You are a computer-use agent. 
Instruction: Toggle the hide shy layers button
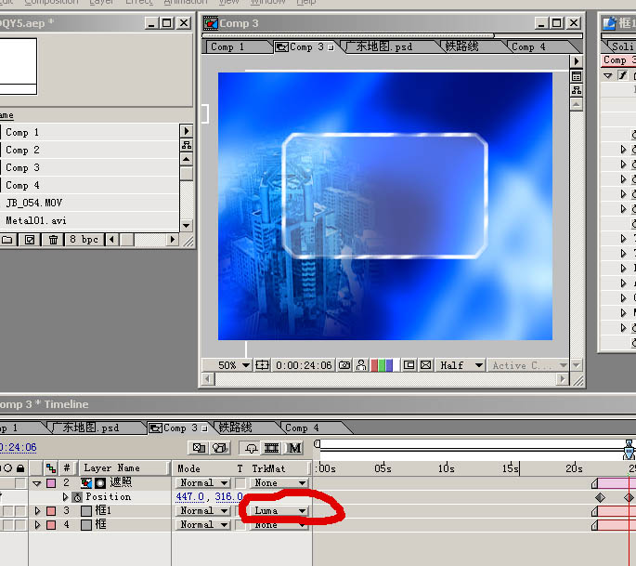(251, 448)
